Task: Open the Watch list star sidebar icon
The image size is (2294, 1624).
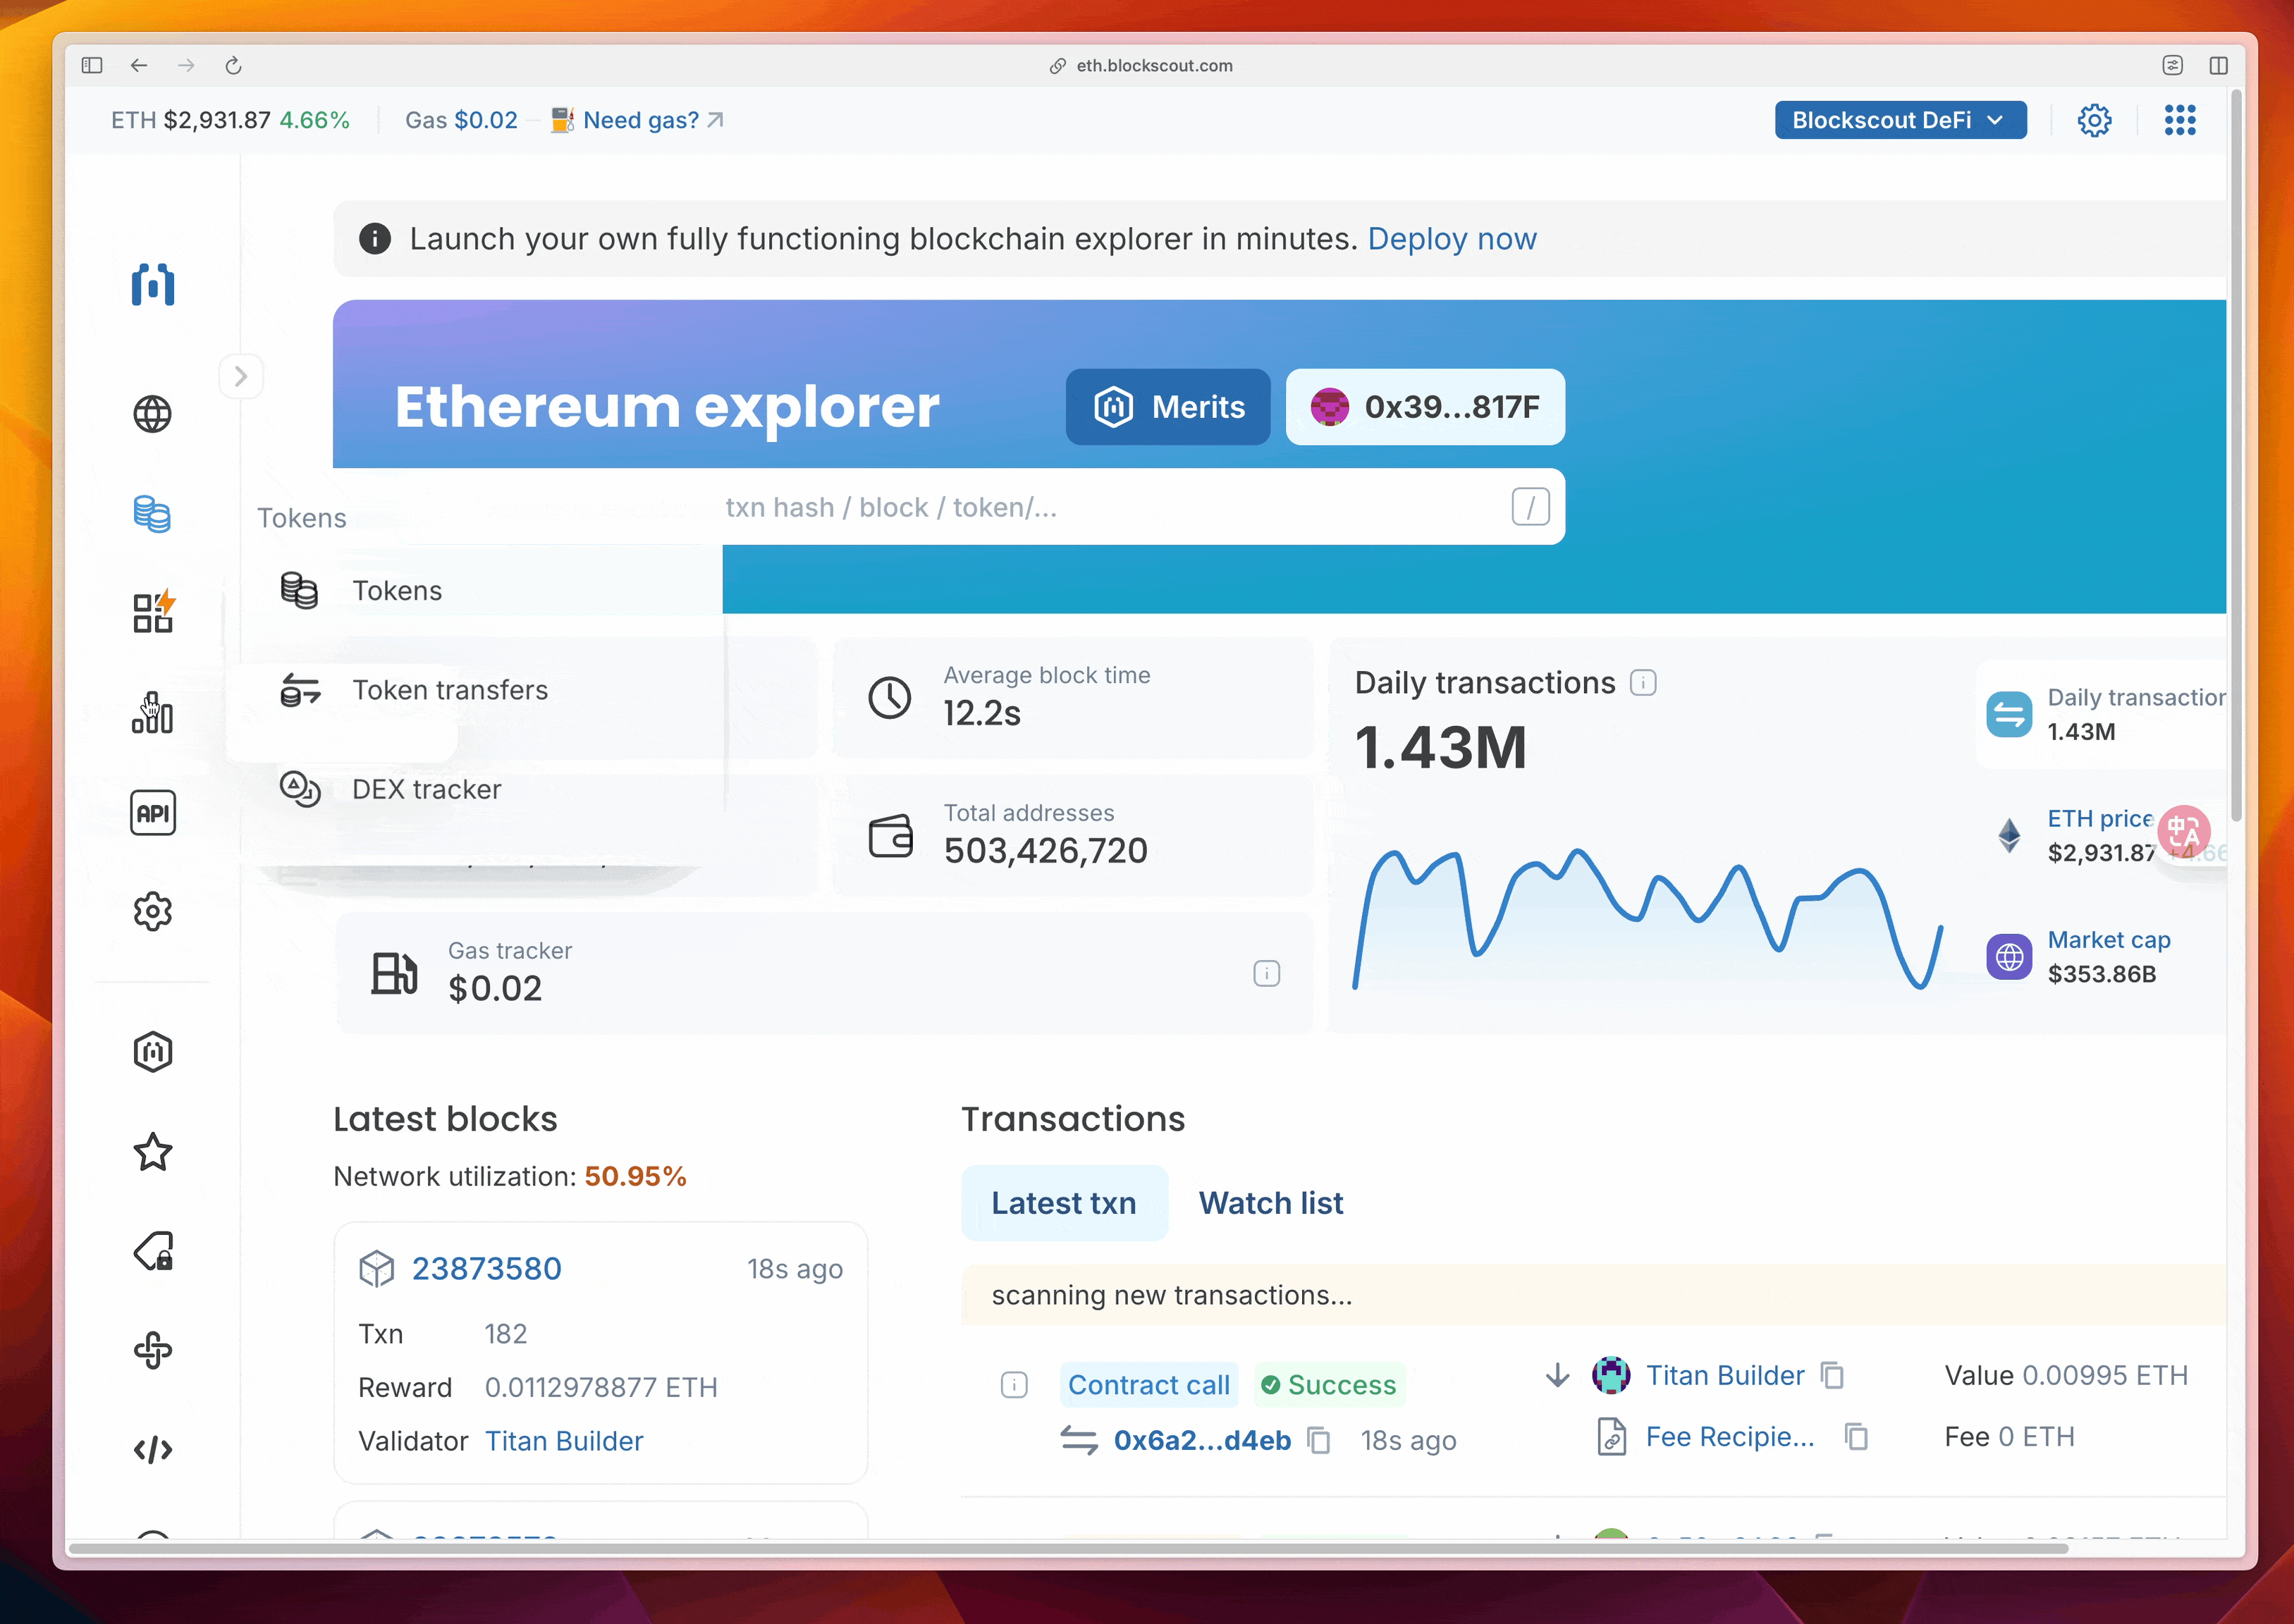Action: click(153, 1152)
